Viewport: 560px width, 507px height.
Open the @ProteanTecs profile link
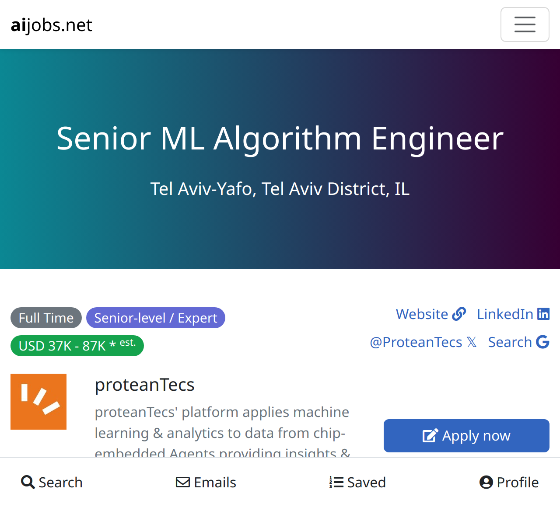point(423,342)
